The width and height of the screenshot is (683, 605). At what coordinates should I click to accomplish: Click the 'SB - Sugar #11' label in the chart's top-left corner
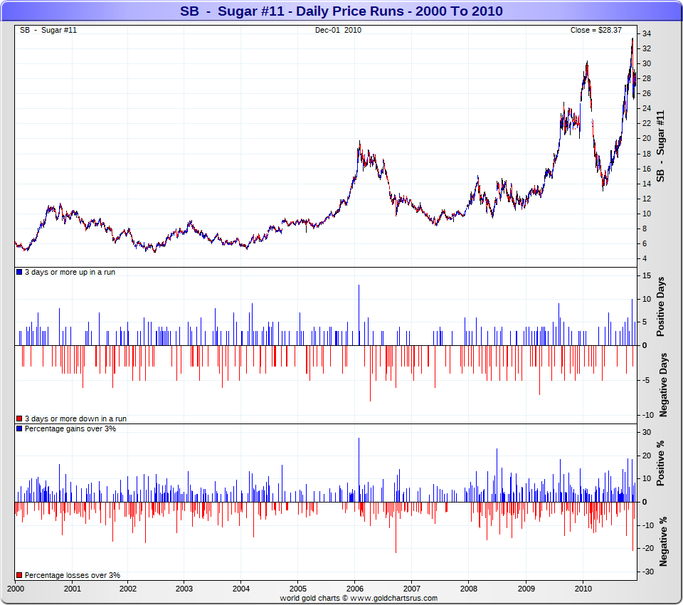coord(48,30)
